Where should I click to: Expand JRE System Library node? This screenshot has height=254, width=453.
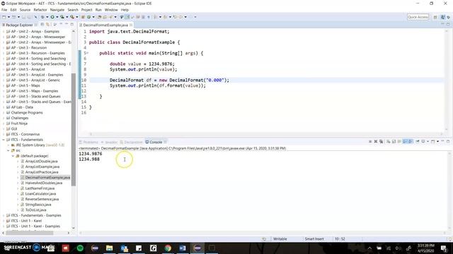[x=8, y=145]
